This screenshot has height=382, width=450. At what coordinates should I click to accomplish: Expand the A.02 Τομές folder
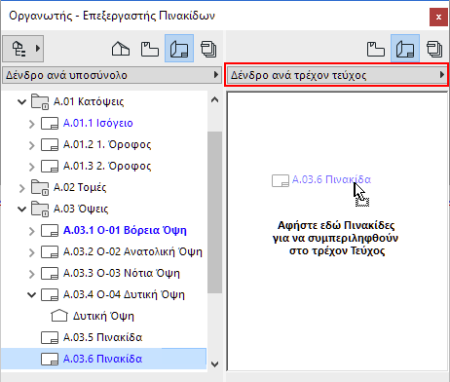[21, 188]
